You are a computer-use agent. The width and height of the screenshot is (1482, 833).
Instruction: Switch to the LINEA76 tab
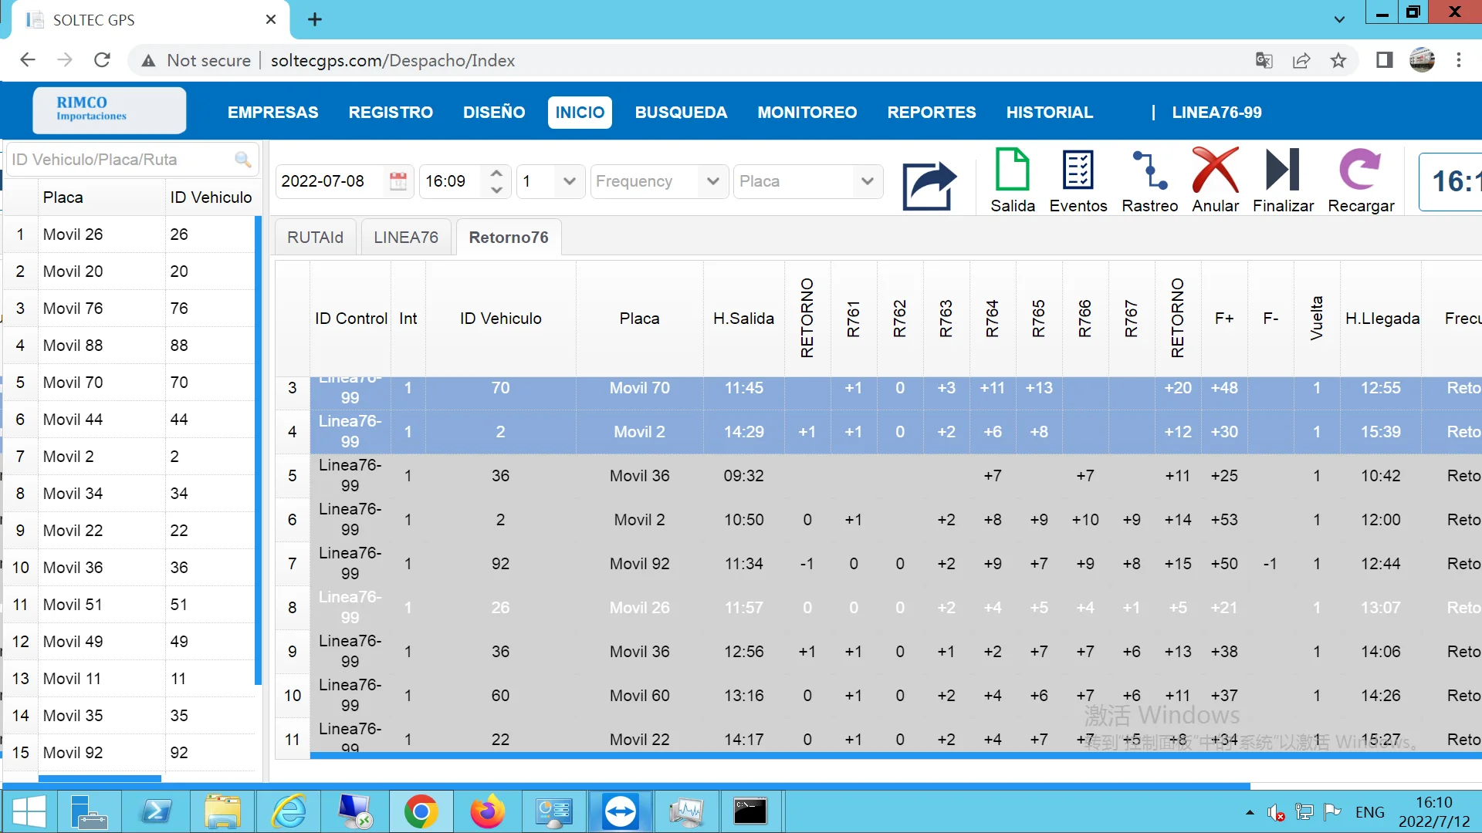point(405,238)
